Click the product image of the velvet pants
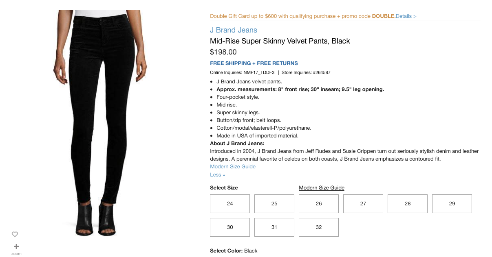This screenshot has width=492, height=257. tap(99, 122)
